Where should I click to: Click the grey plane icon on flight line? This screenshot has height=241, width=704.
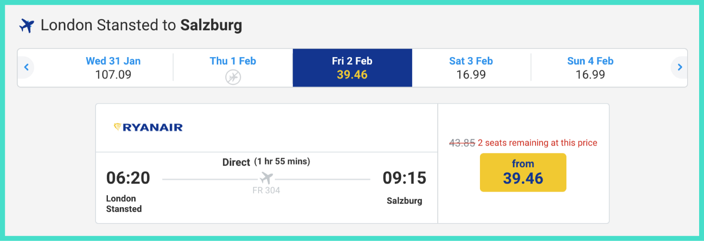pyautogui.click(x=266, y=178)
